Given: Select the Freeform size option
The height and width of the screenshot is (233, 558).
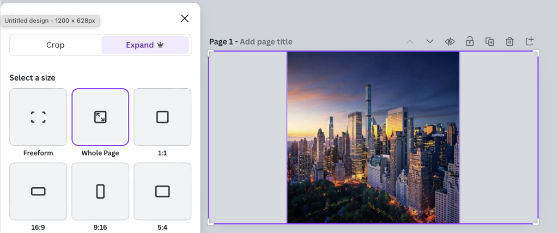Looking at the screenshot, I should [x=38, y=117].
